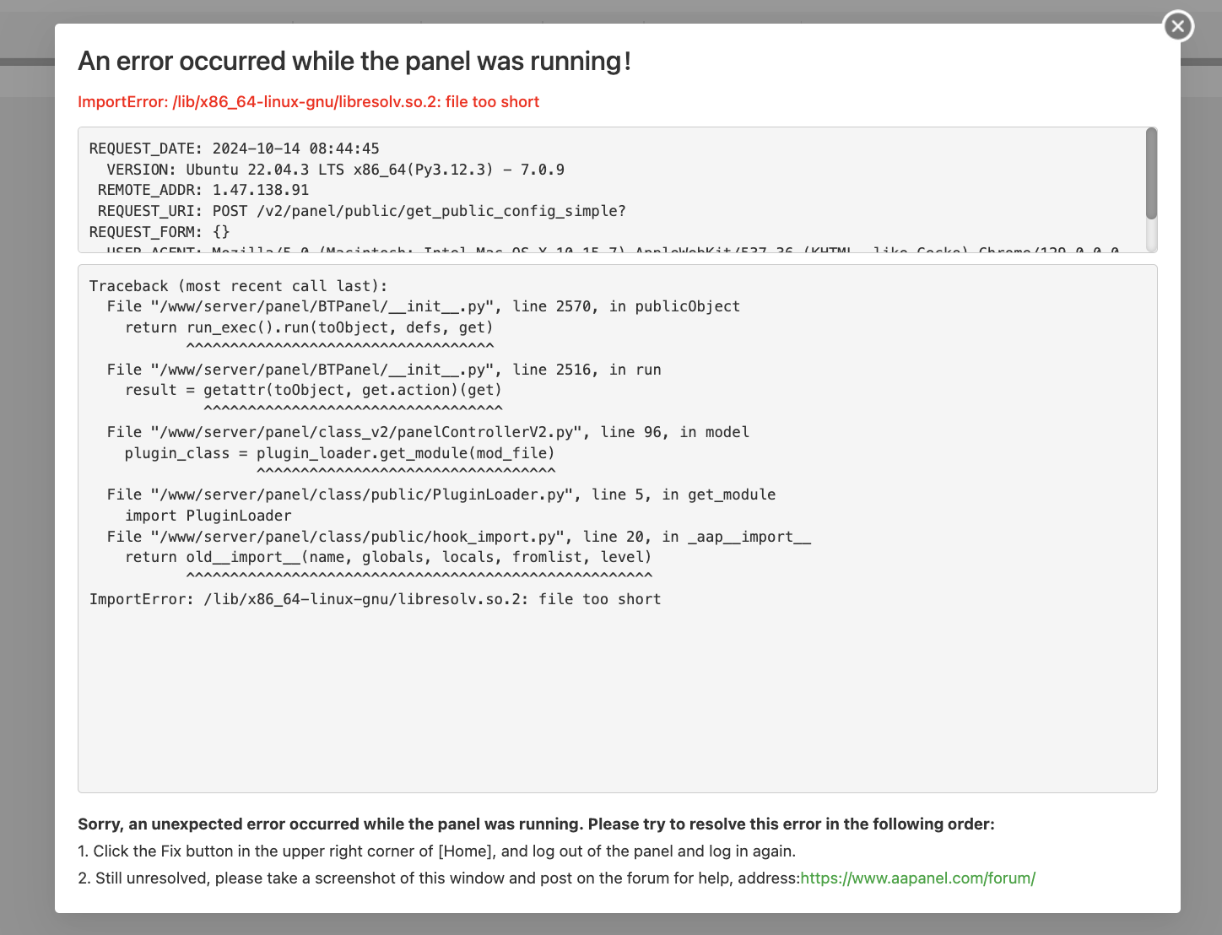Click the panelControllerV2.py traceback line
The image size is (1222, 935).
(428, 432)
